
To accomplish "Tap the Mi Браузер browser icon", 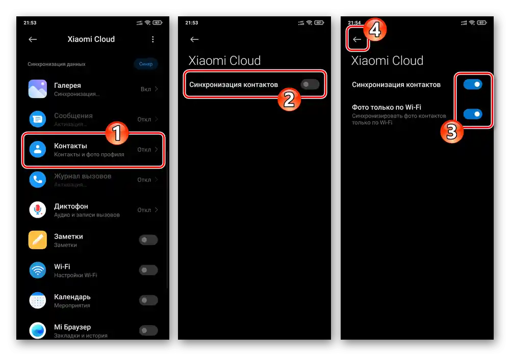I will point(38,330).
